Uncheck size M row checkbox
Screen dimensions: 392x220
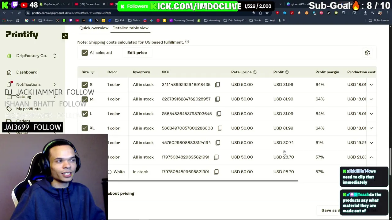(x=85, y=99)
